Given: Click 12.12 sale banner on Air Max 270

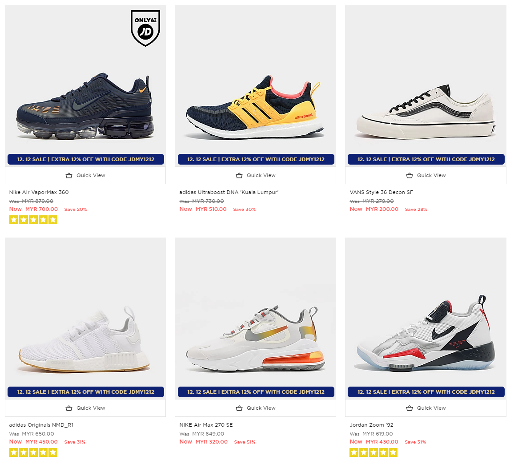Looking at the screenshot, I should [256, 392].
